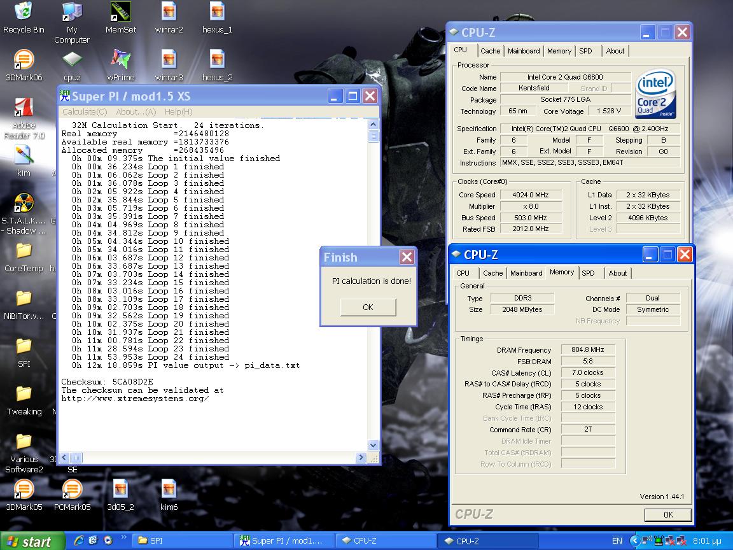Expand quick launch overflow chevron

pos(123,537)
